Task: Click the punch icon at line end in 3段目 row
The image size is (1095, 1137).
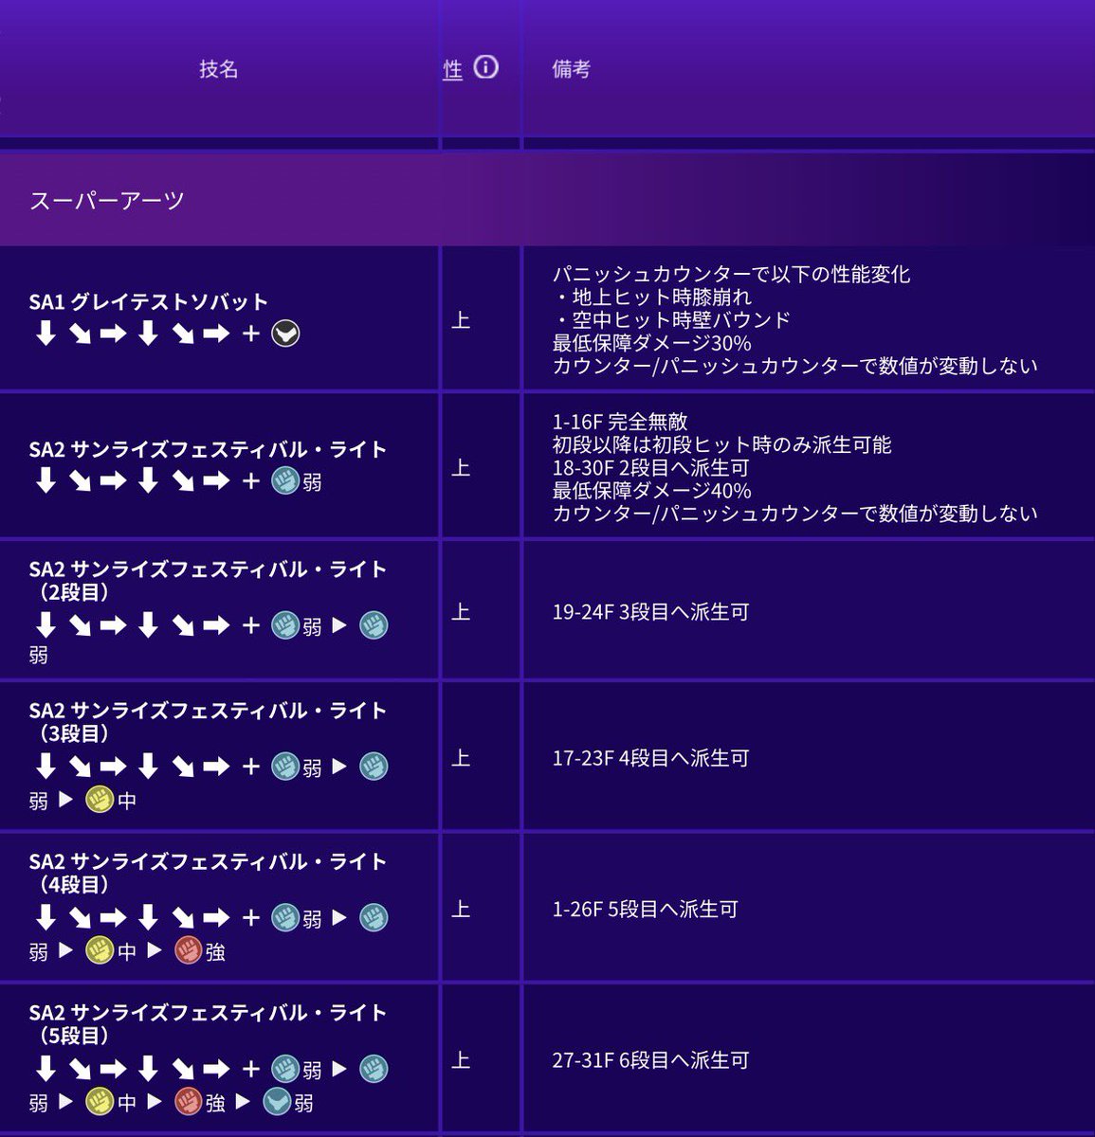Action: click(374, 767)
